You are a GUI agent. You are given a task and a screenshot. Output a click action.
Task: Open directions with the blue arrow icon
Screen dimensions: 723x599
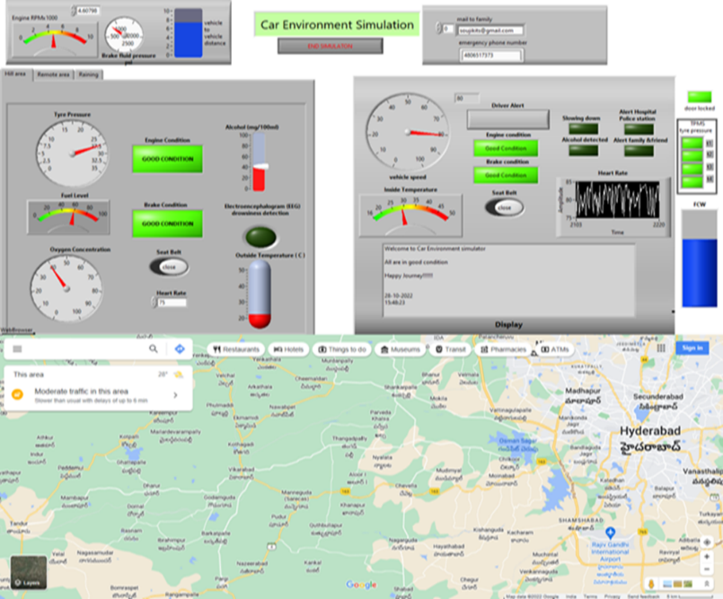pyautogui.click(x=180, y=349)
